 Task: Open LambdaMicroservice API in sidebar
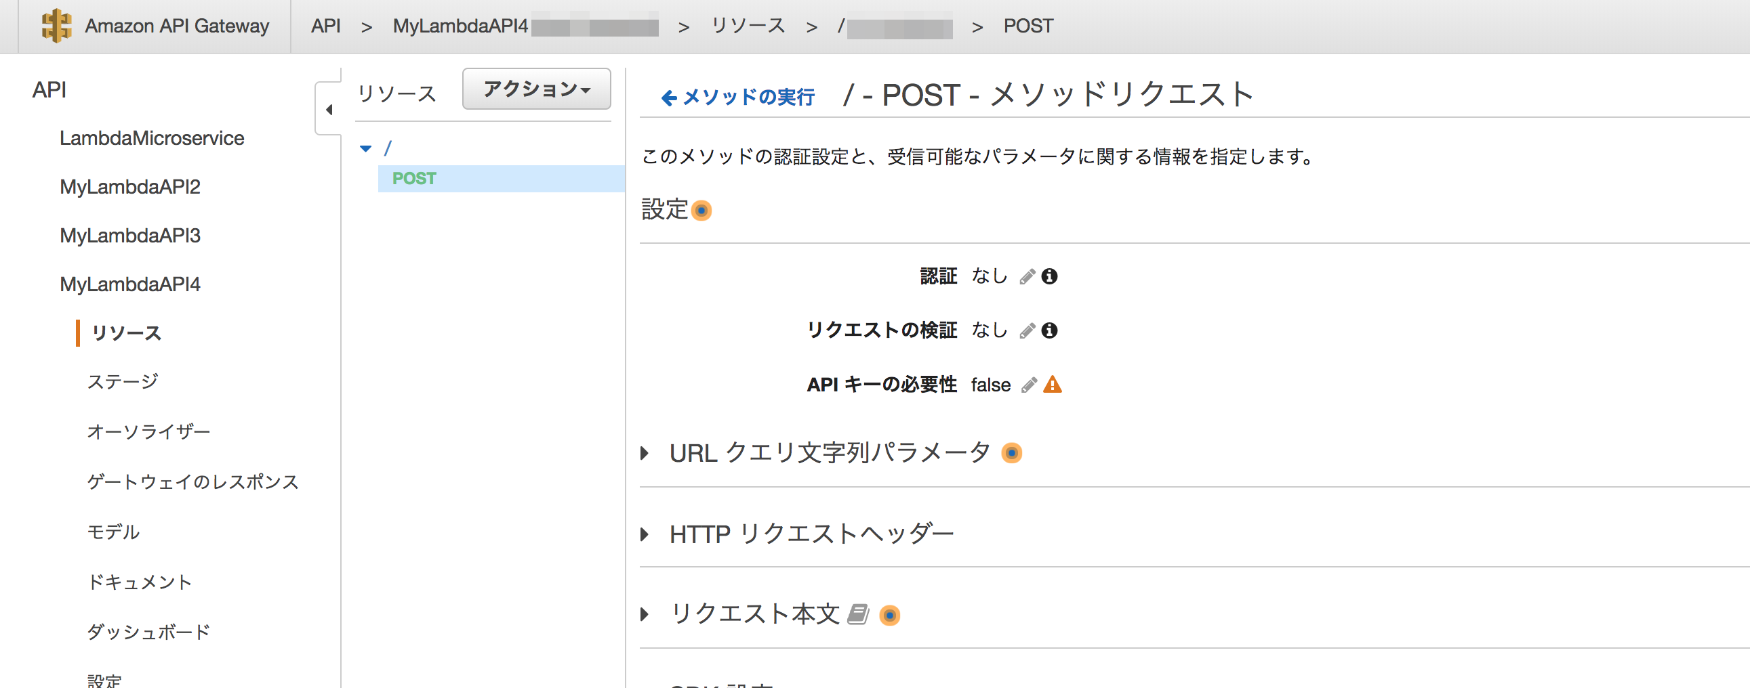[152, 137]
